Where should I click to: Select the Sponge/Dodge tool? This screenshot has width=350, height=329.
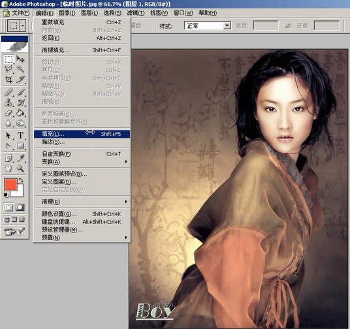20,123
